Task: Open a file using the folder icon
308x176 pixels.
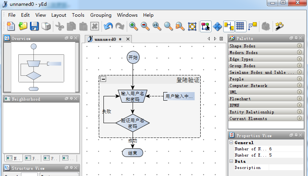Action: pos(23,26)
